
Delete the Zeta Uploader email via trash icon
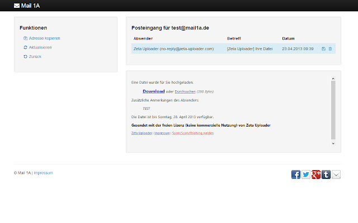pos(330,49)
